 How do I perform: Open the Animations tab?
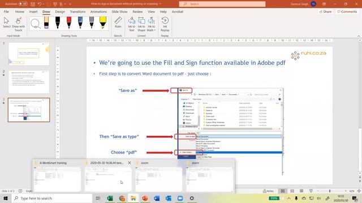(98, 11)
